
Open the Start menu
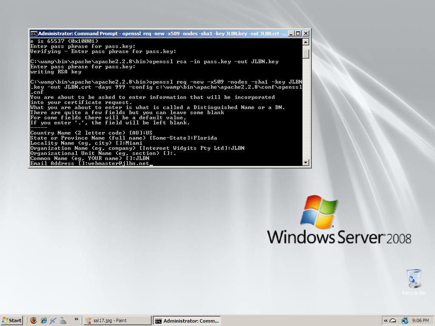point(12,320)
